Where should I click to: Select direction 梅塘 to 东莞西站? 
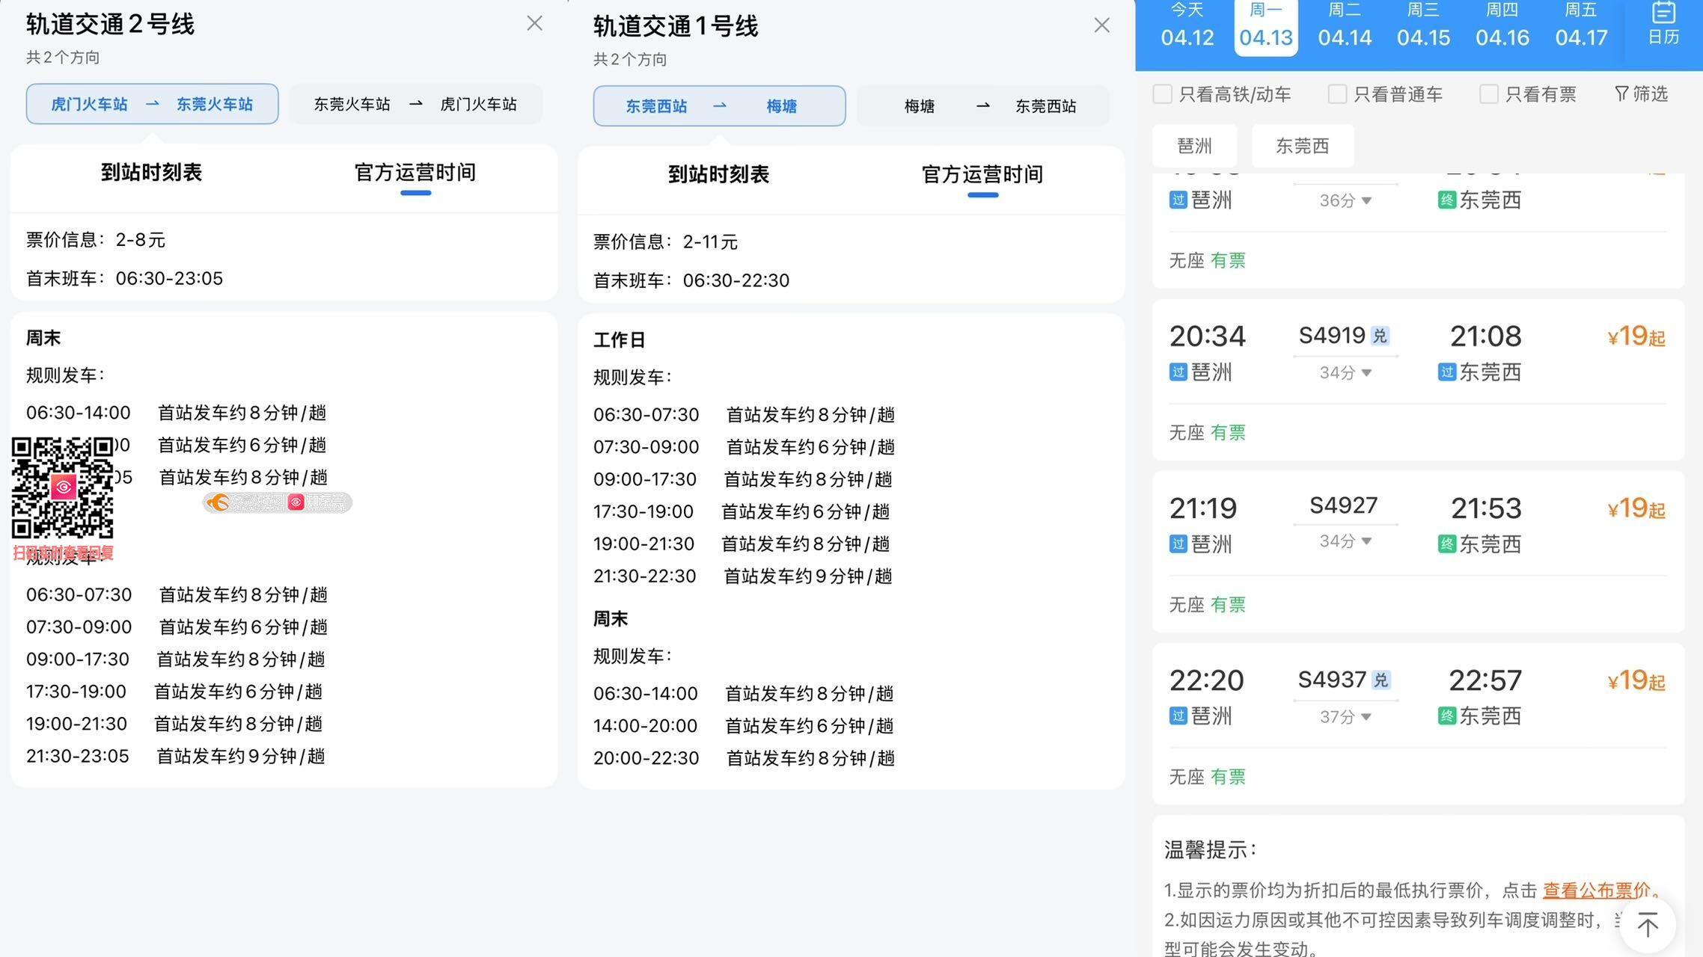[982, 106]
